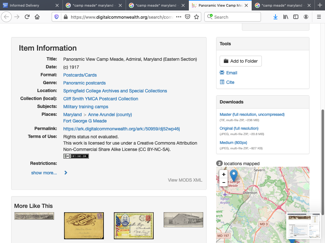The height and width of the screenshot is (243, 325).
Task: Bookmark this page with the star icon
Action: 196,17
